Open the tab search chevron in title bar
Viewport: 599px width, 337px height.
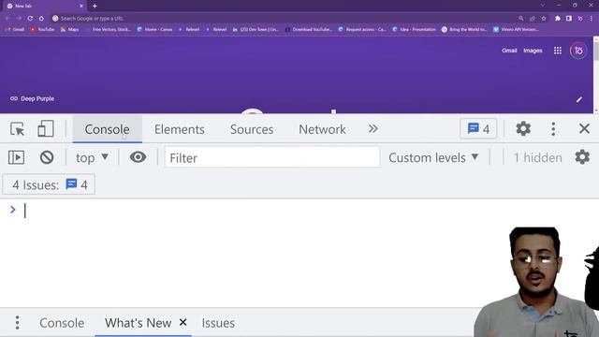543,6
